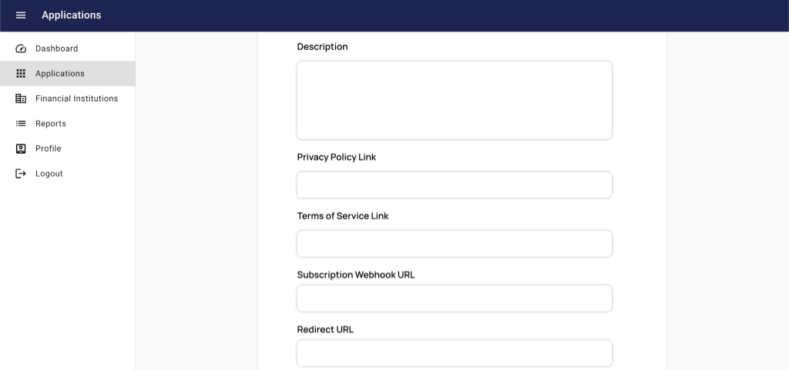Select Applications sidebar item
This screenshot has width=789, height=370.
coord(68,74)
